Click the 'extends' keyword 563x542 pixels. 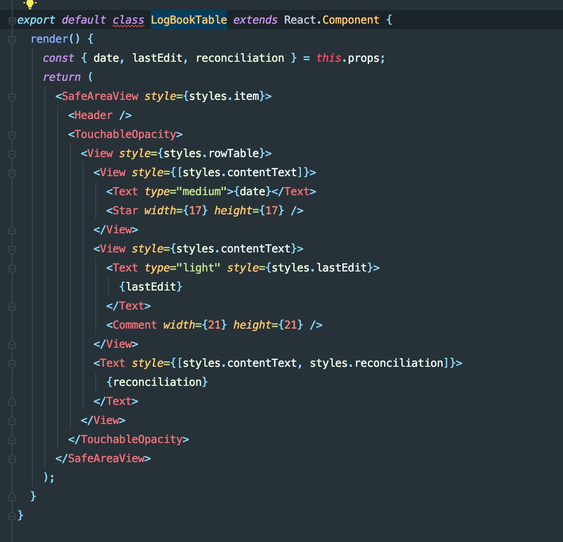255,20
